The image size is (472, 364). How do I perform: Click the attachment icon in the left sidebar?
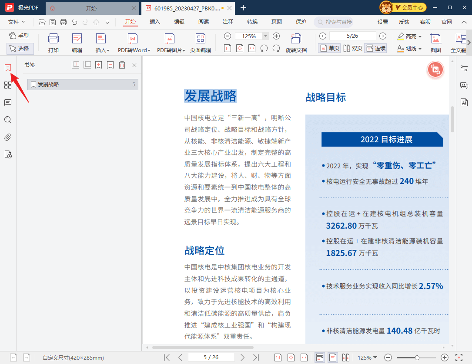(8, 137)
